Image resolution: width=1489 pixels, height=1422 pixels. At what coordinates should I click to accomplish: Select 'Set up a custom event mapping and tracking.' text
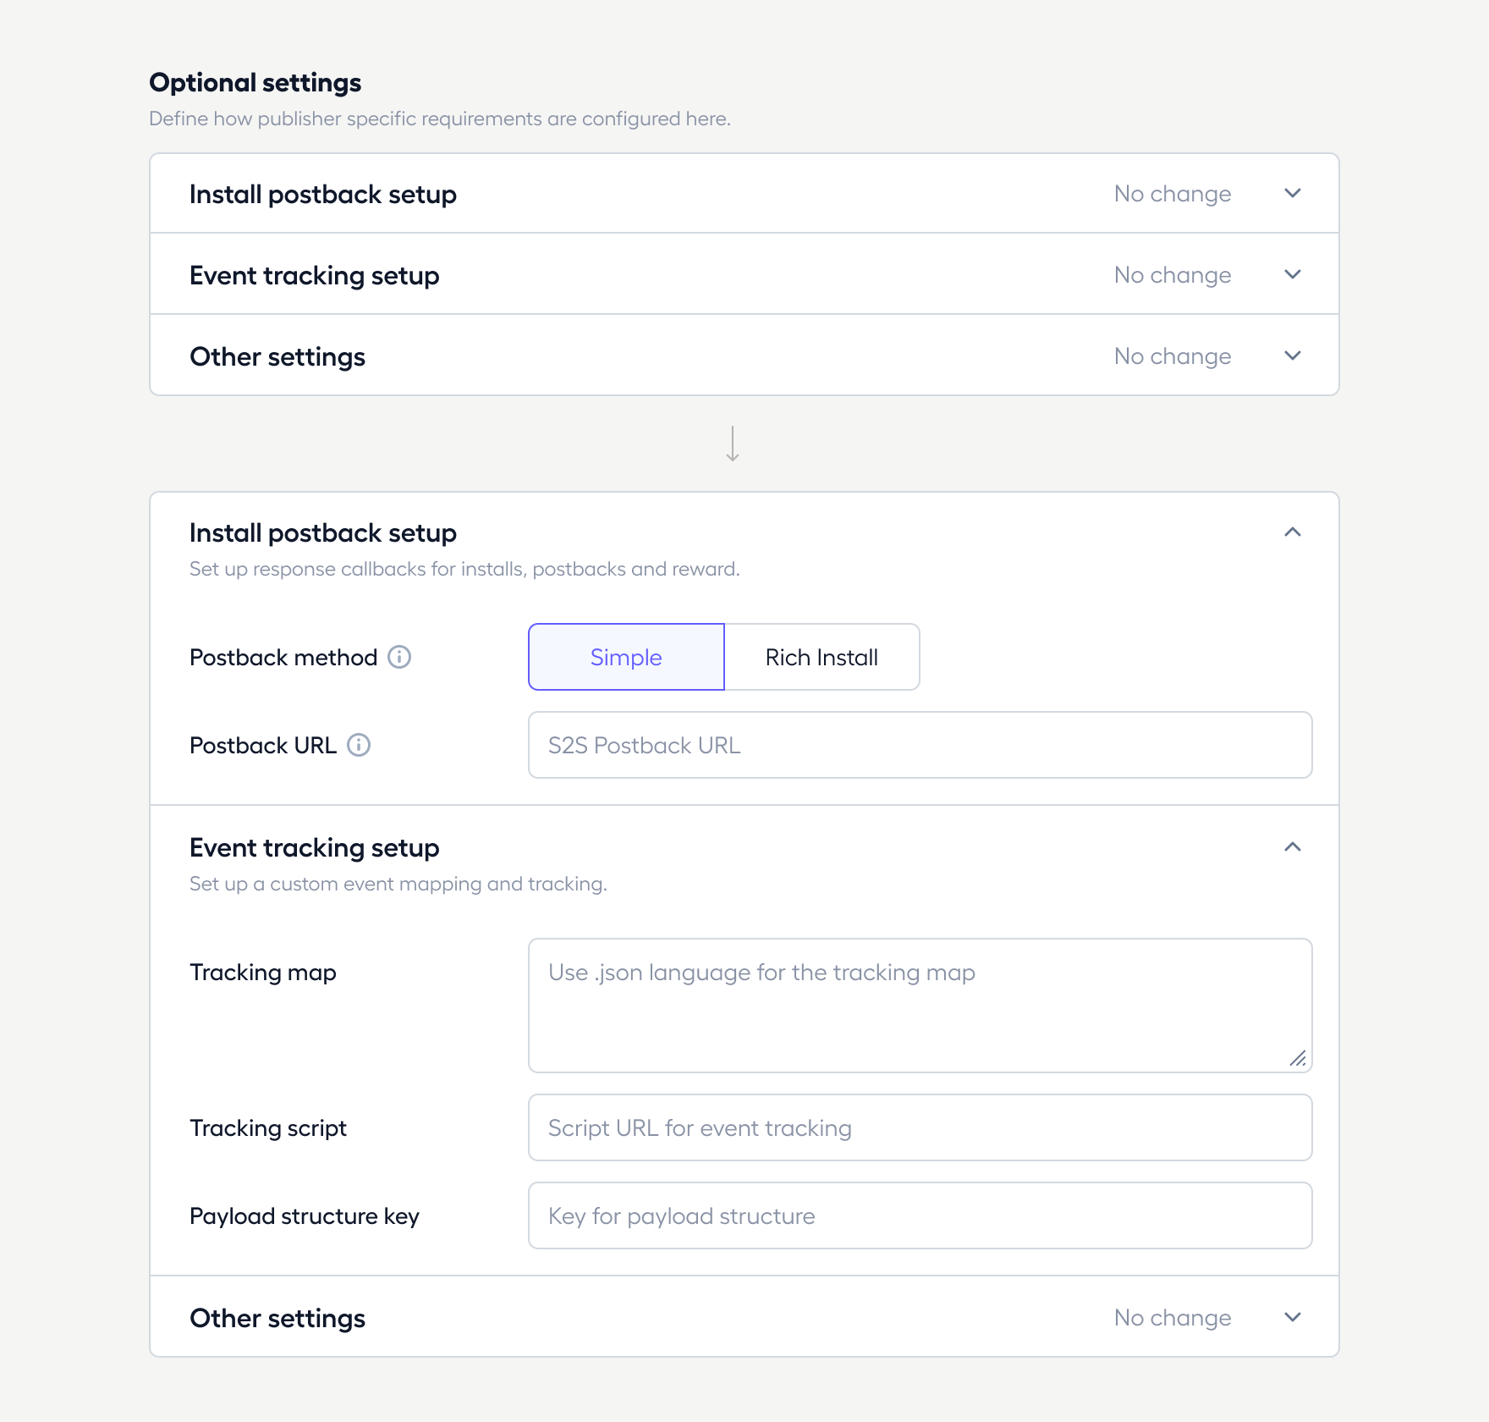[398, 884]
